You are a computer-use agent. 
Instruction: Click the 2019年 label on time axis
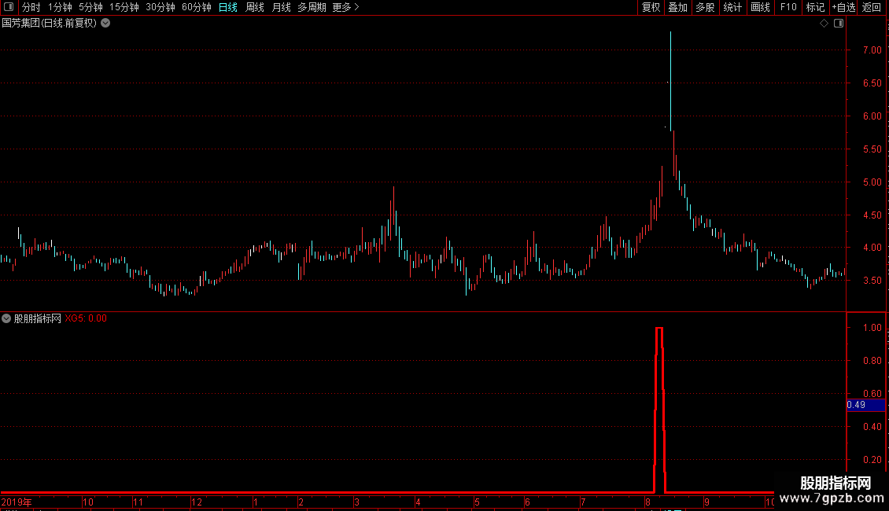17,502
